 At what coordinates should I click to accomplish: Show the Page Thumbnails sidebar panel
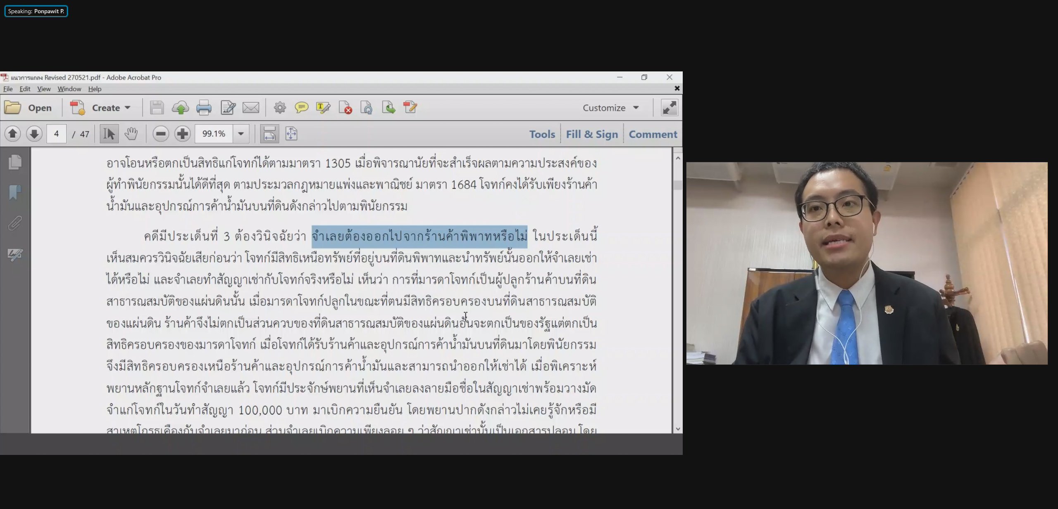coord(15,162)
